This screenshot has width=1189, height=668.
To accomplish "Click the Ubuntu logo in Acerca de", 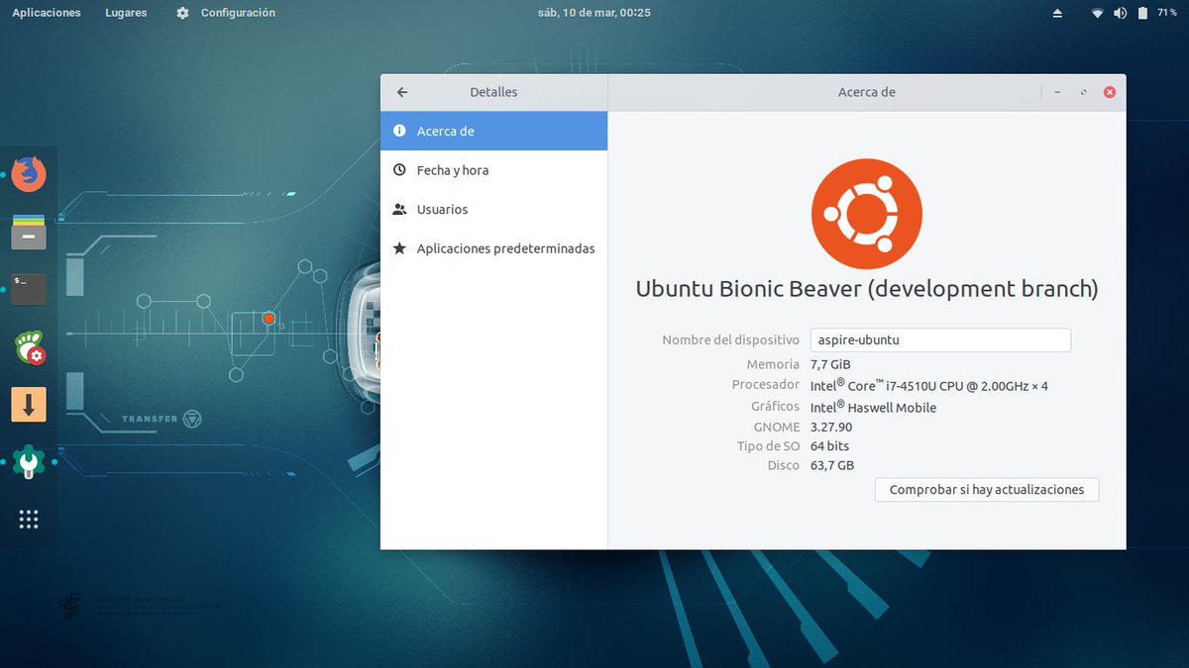I will 867,214.
